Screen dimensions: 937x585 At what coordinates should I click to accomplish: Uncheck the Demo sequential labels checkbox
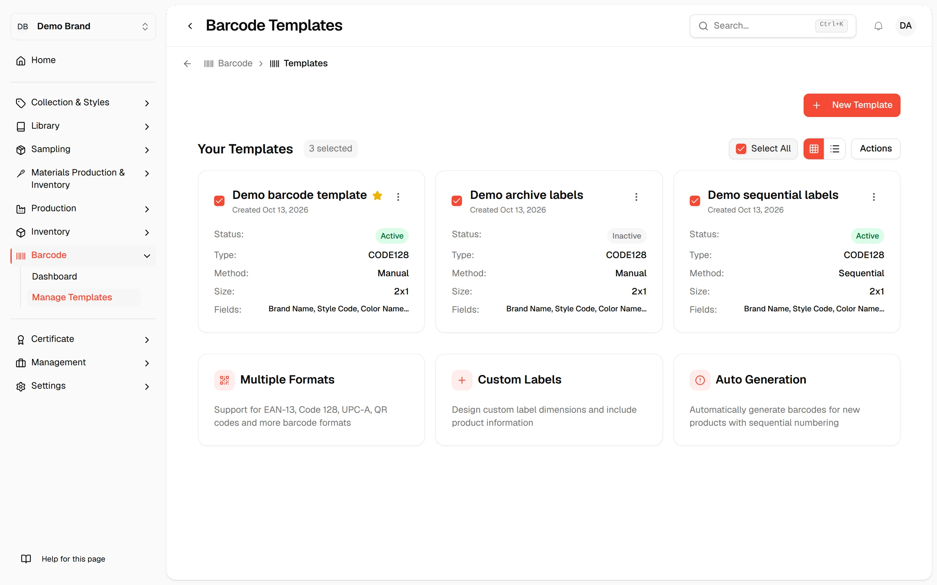tap(695, 201)
